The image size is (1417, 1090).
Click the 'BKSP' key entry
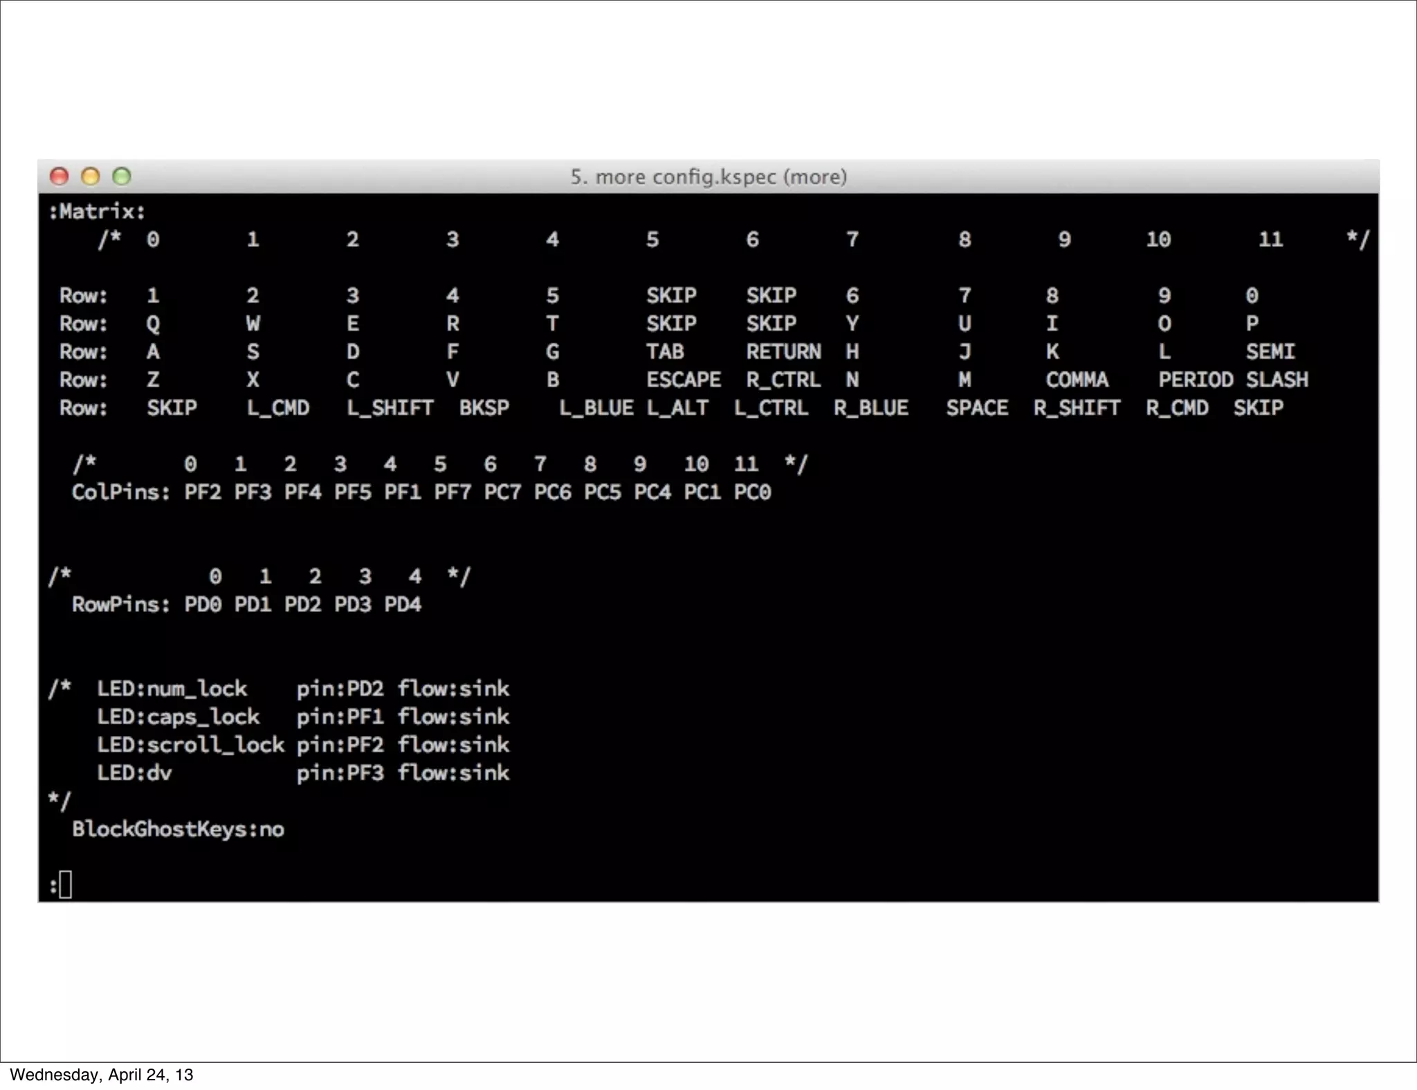click(484, 408)
